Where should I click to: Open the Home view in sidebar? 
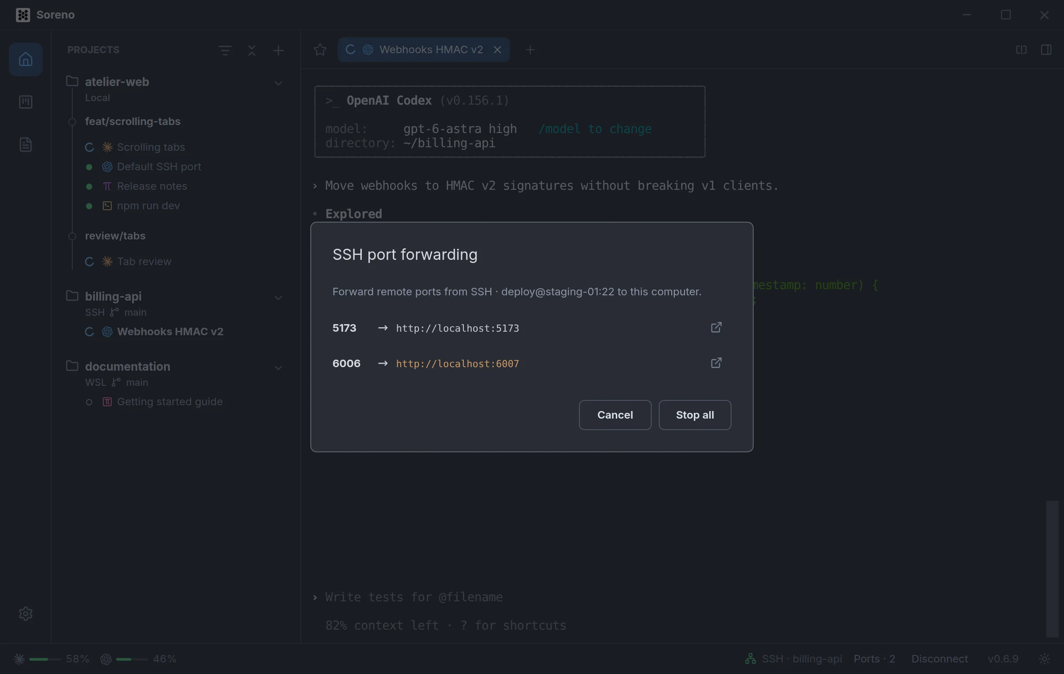(x=26, y=59)
